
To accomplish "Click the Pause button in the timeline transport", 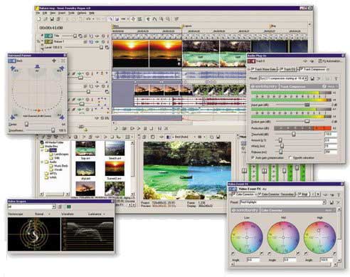I will [145, 128].
